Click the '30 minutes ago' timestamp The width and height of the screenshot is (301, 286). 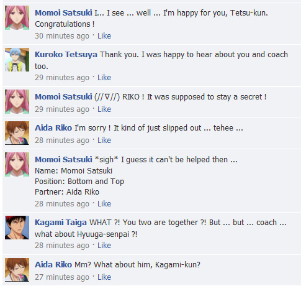pos(62,36)
